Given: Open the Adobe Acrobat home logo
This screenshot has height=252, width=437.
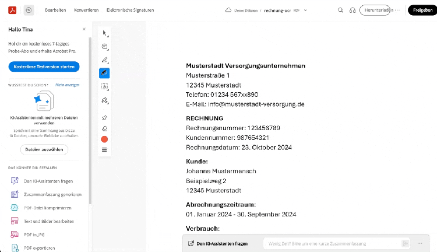Looking at the screenshot, I should click(x=12, y=10).
